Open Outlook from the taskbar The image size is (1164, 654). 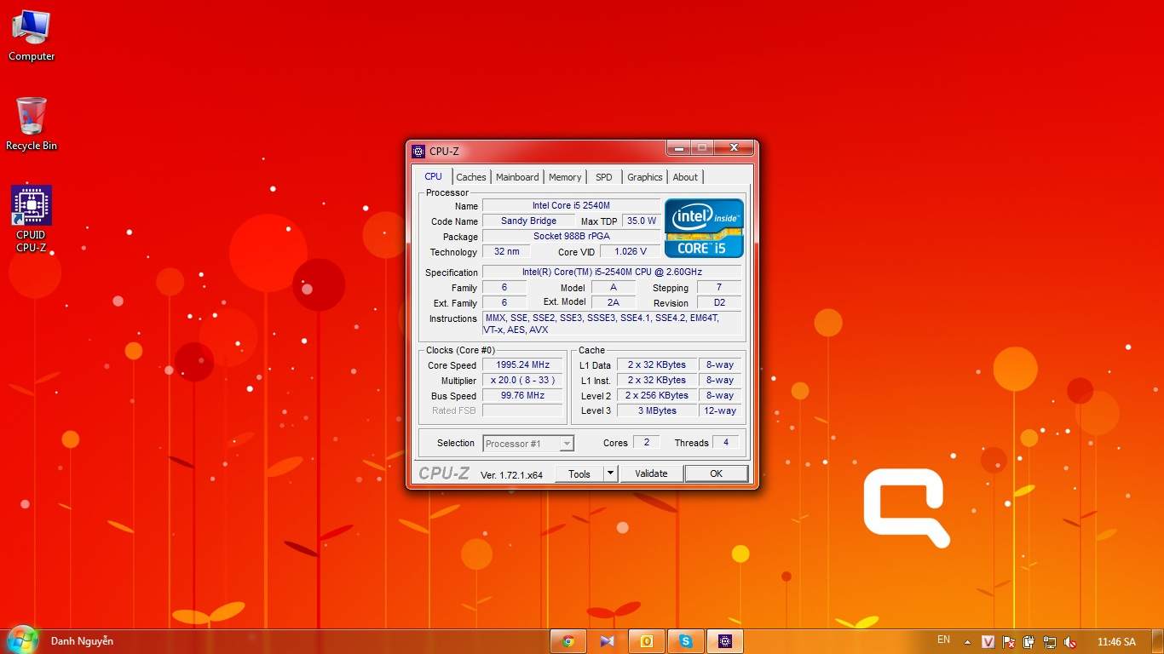647,641
